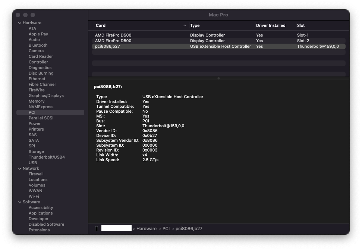
Task: Open the Audio category
Action: pos(34,40)
